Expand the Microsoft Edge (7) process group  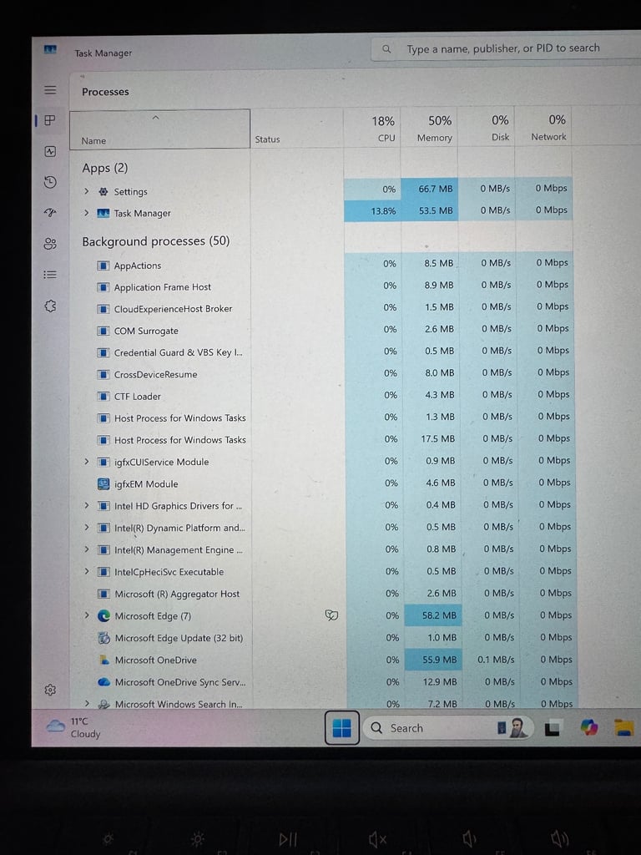(86, 615)
